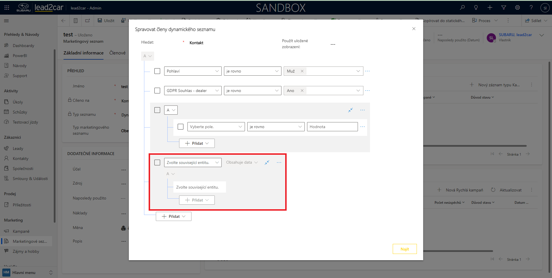Open the settings gear icon
The width and height of the screenshot is (552, 278).
[517, 8]
